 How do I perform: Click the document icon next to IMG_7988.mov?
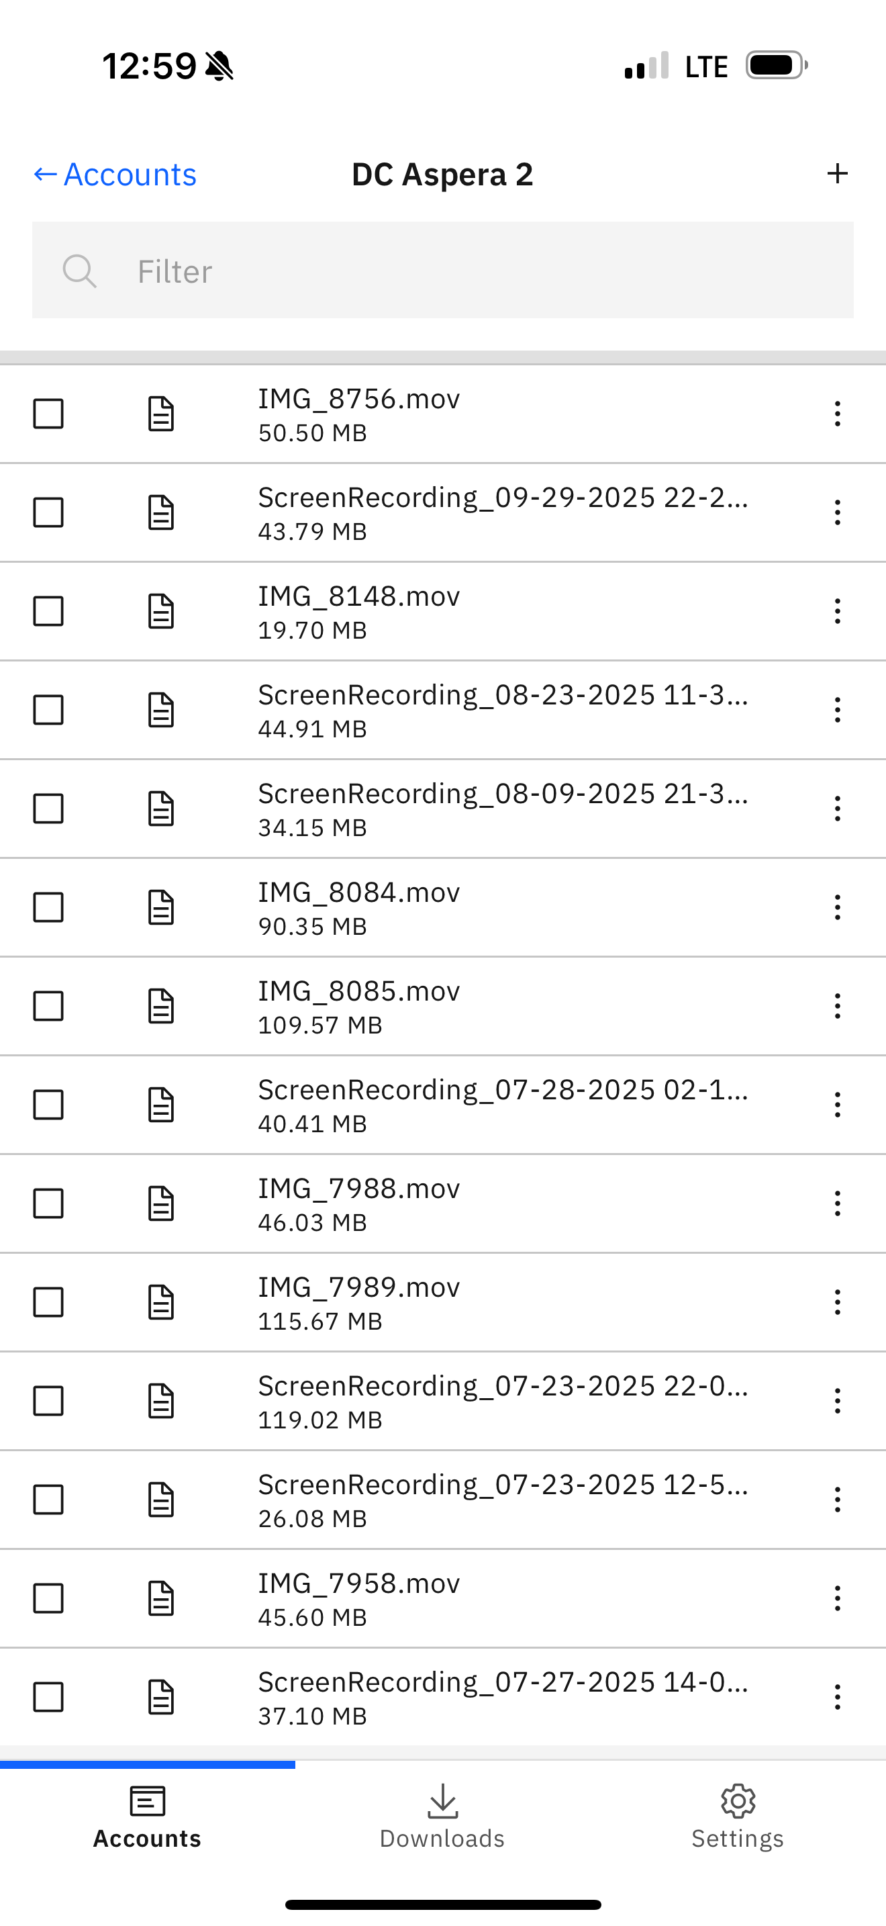point(160,1203)
